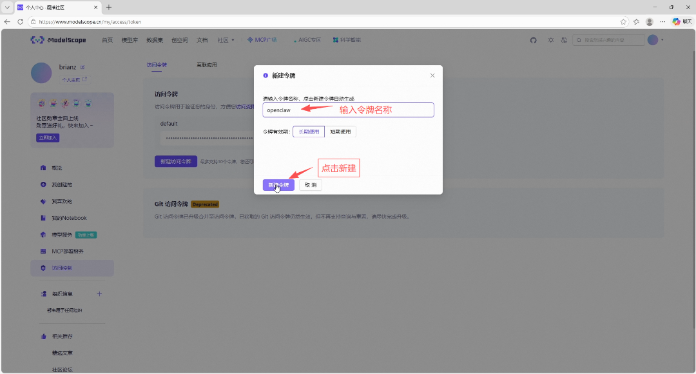696x374 pixels.
Task: Click 精选文章 in the sidebar
Action: tap(62, 353)
